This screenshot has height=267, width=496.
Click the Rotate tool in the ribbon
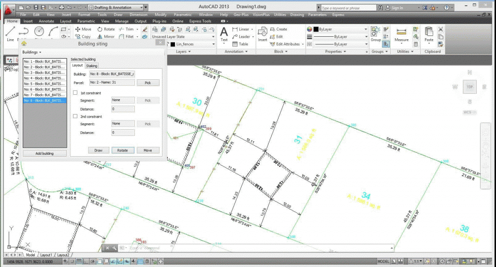coord(106,29)
